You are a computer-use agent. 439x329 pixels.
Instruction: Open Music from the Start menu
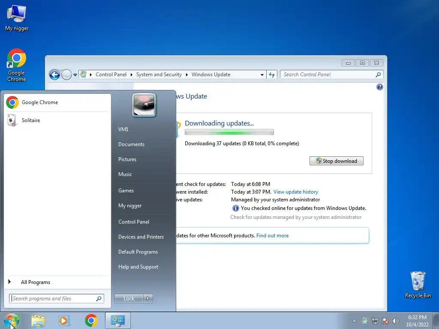125,174
